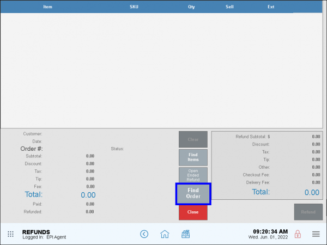
Task: Open the home screen icon
Action: [x=165, y=234]
